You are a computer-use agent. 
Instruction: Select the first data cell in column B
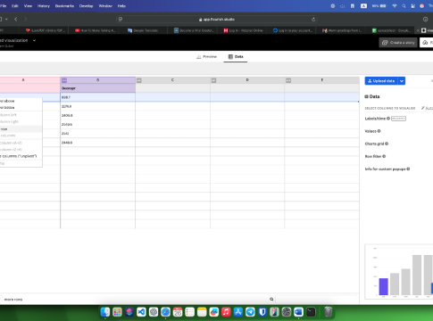[x=97, y=97]
